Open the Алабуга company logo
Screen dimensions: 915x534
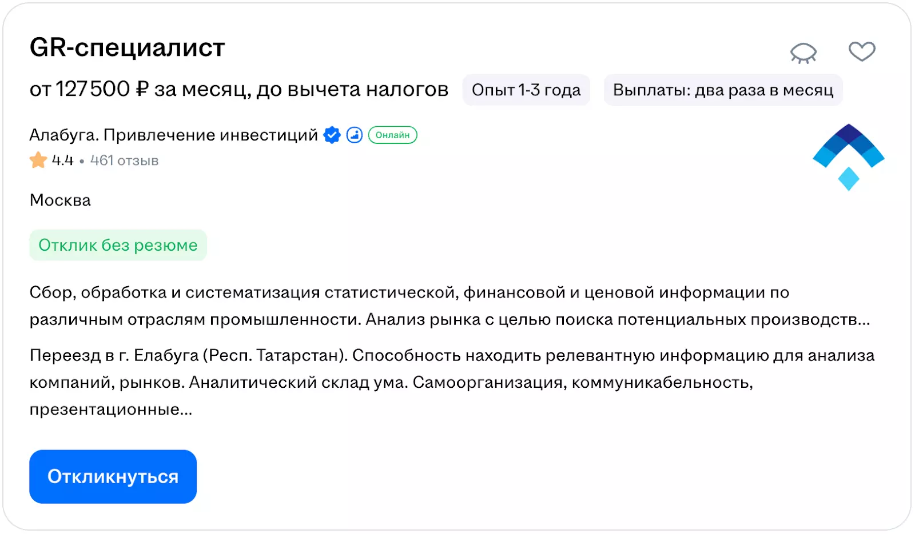[848, 157]
